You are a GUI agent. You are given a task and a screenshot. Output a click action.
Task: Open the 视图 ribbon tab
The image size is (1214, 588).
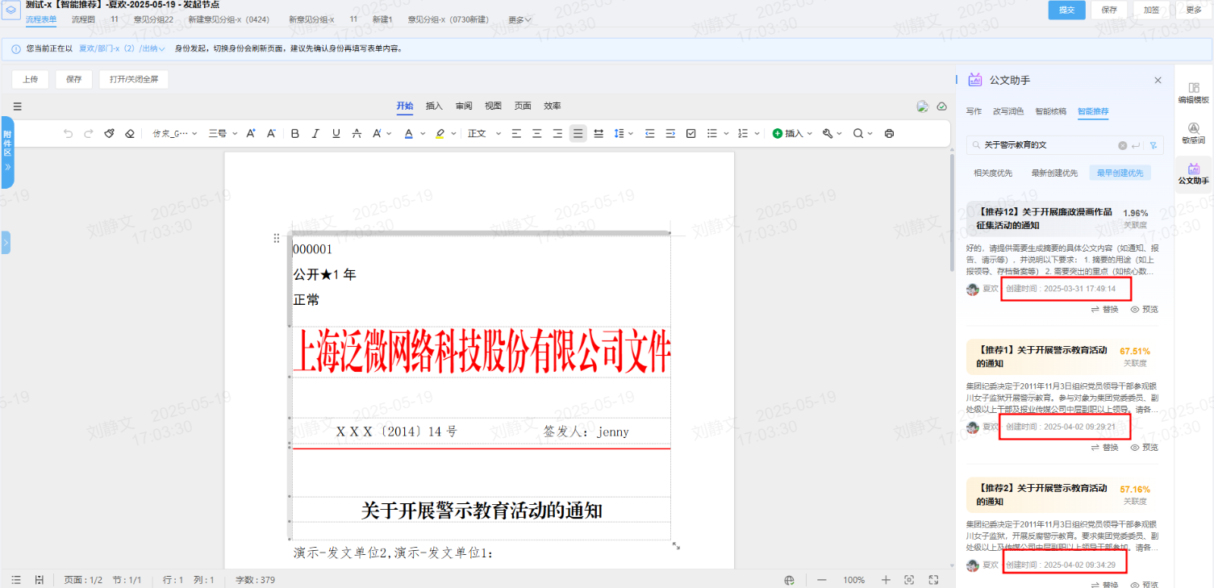coord(493,106)
